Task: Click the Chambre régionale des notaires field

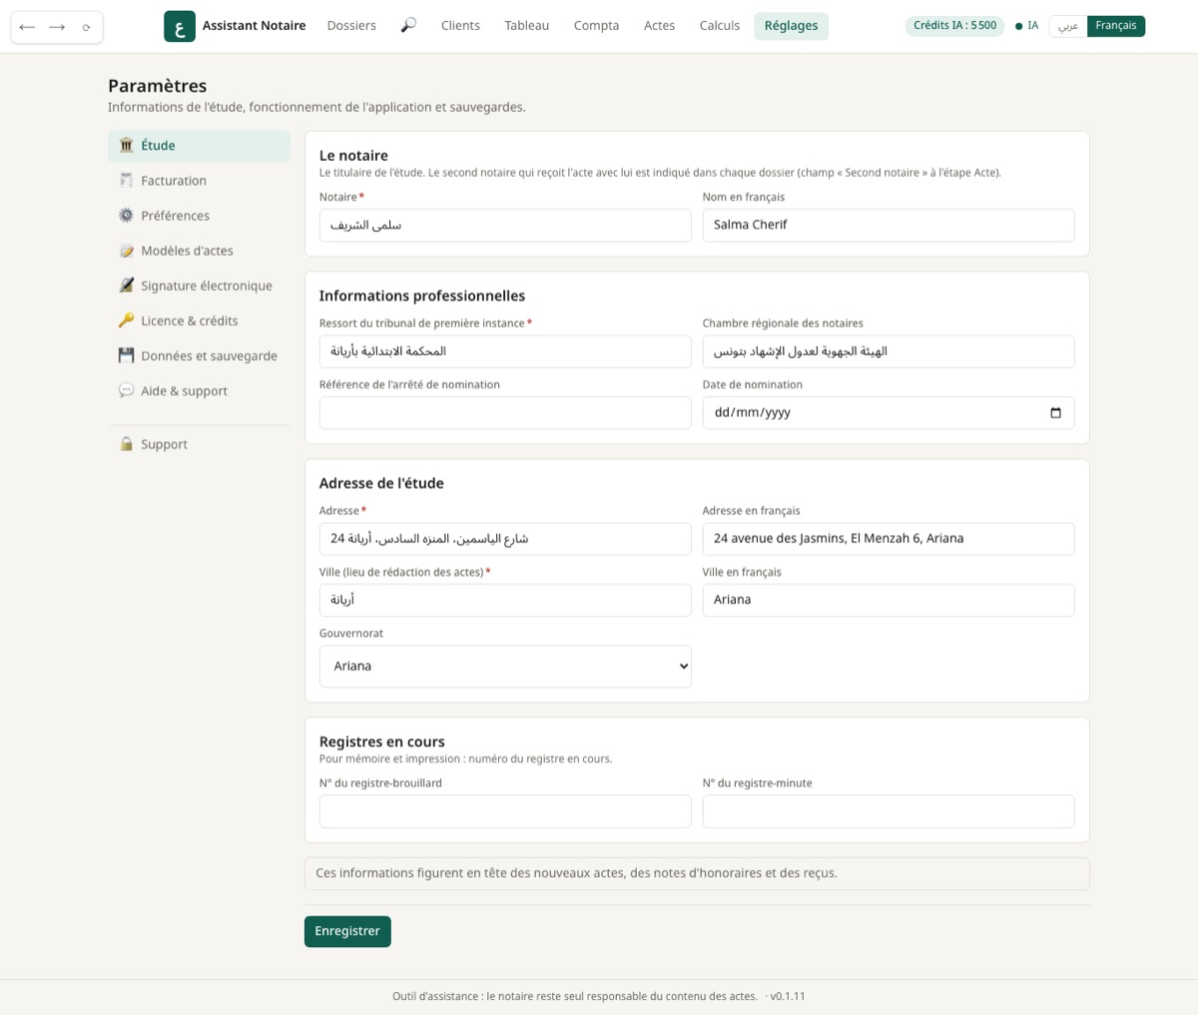Action: [889, 351]
